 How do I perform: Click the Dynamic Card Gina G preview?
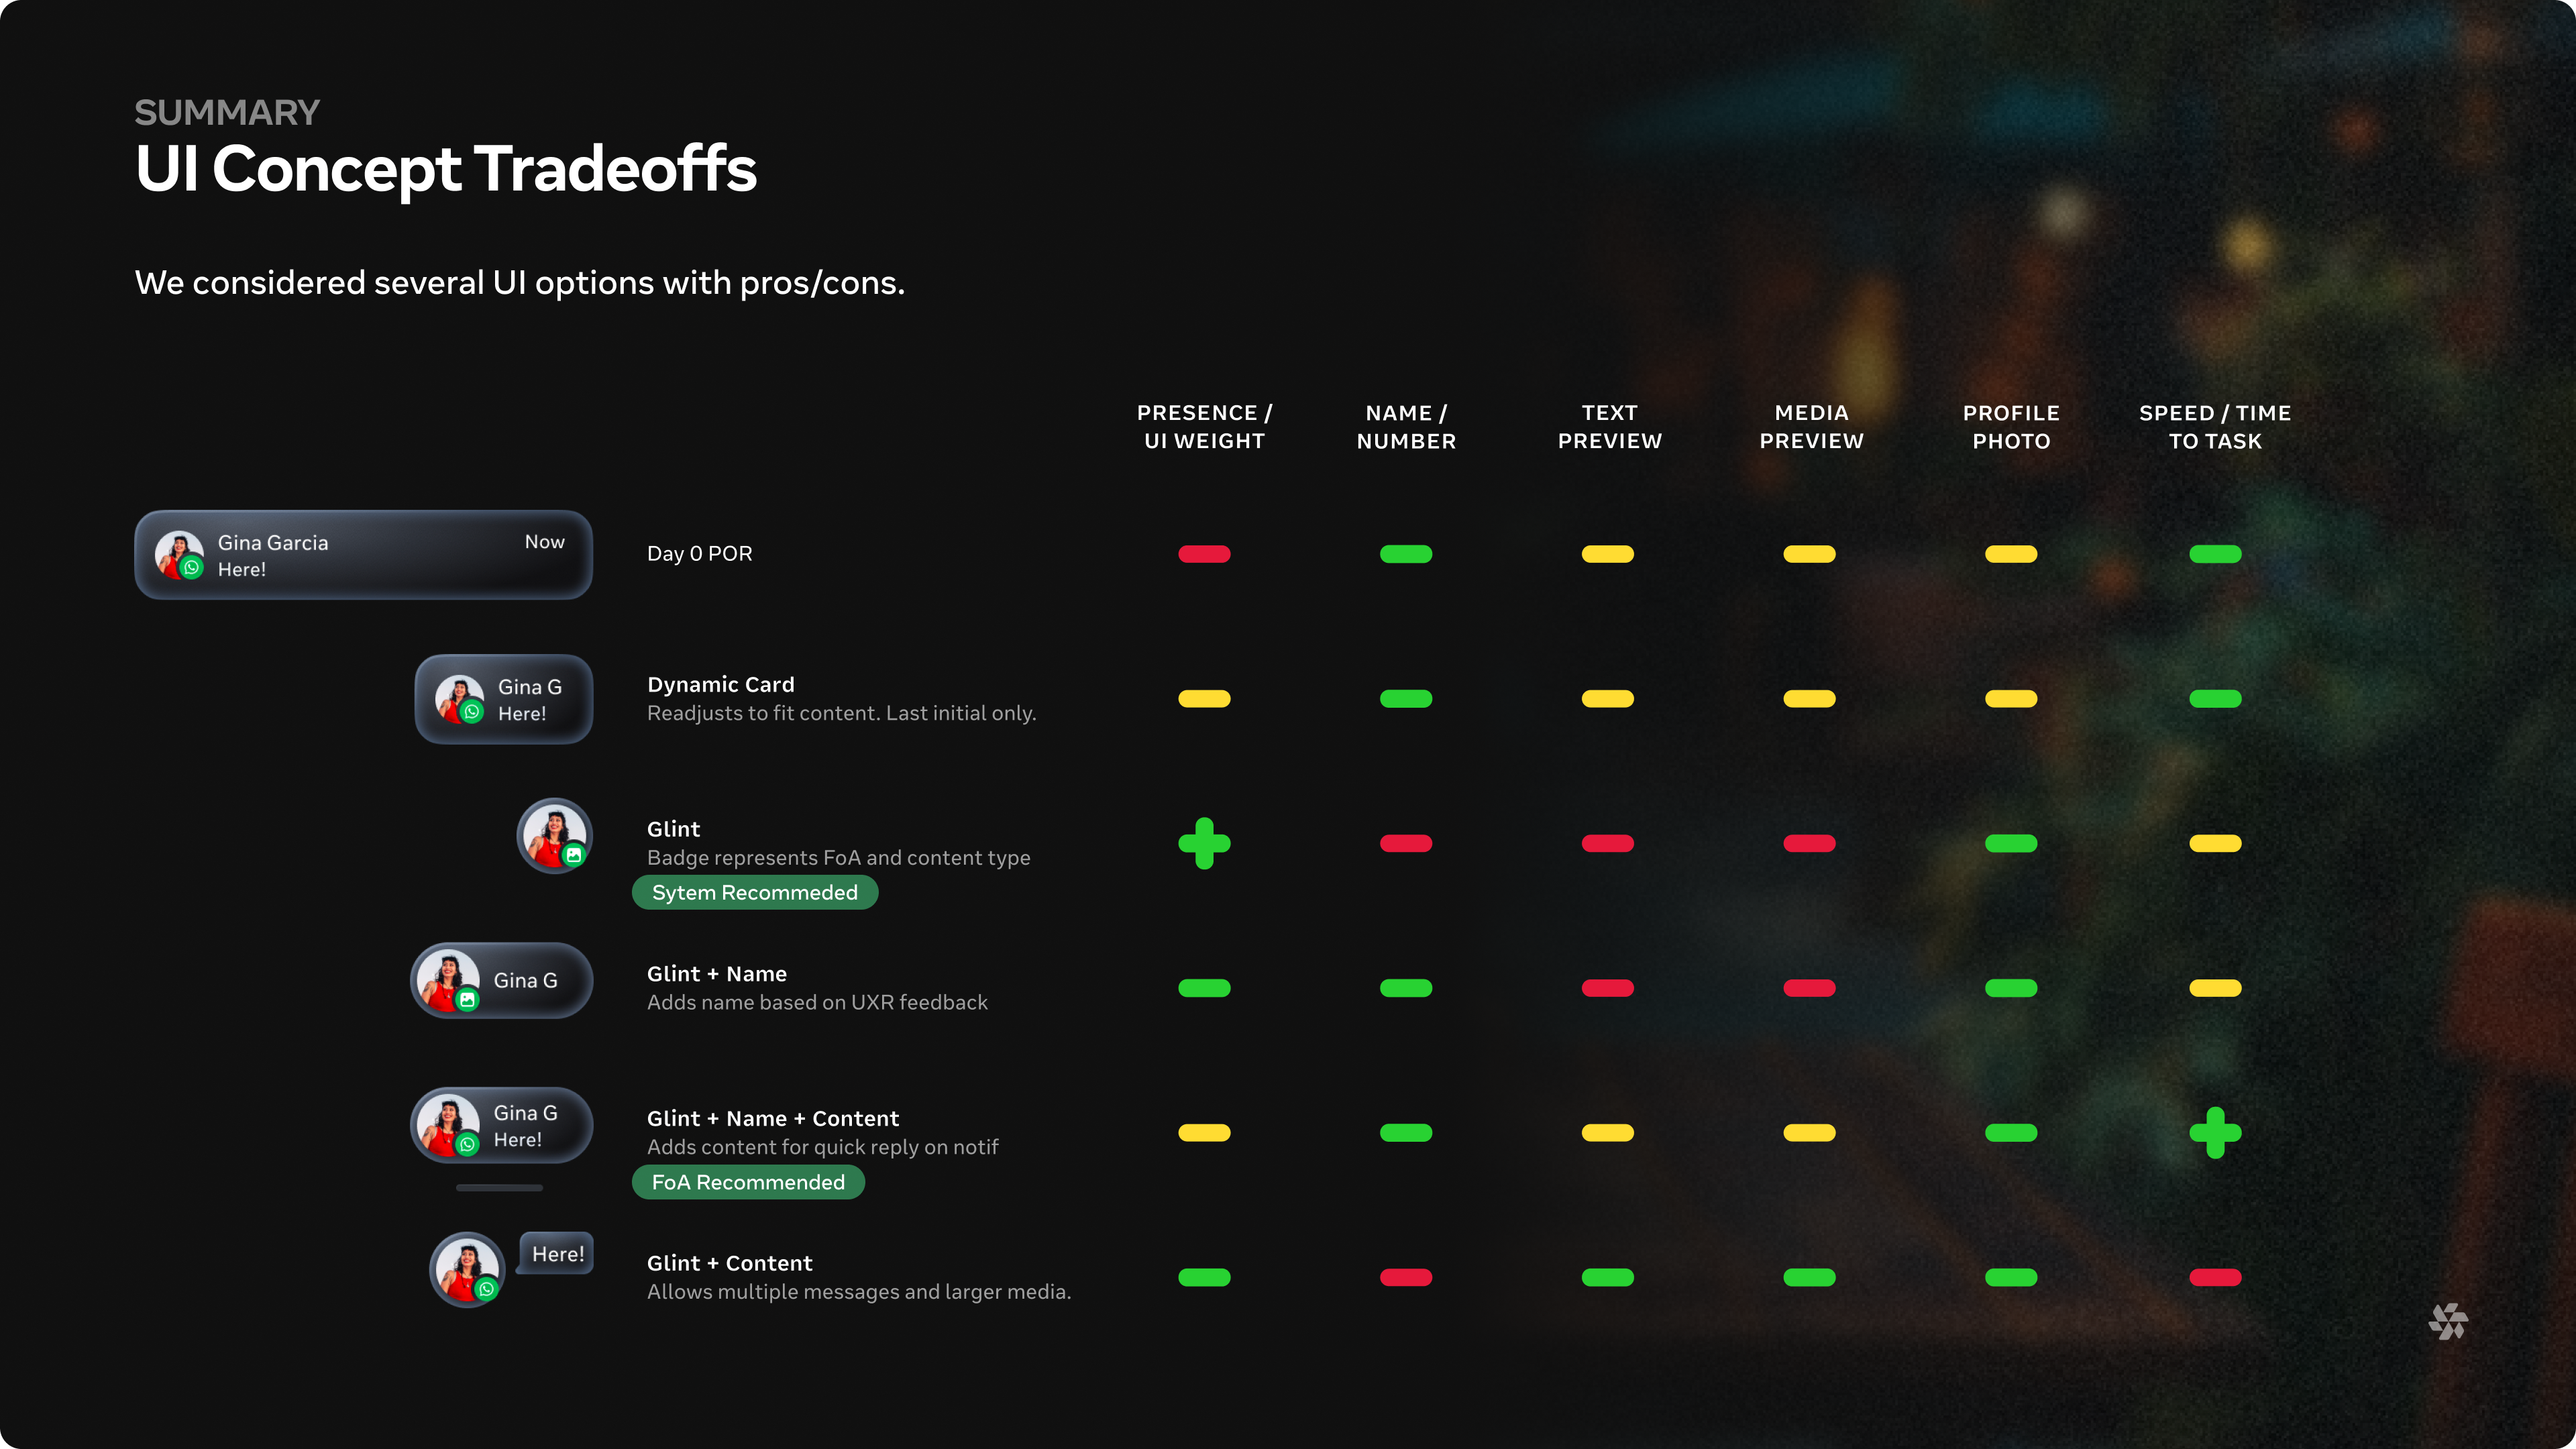pos(503,699)
